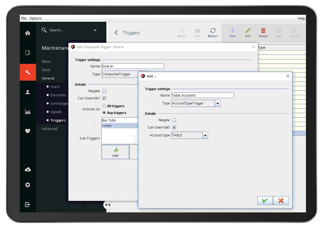Viewport: 325px width, 231px height.
Task: Open the Home icon in sidebar
Action: [x=28, y=33]
